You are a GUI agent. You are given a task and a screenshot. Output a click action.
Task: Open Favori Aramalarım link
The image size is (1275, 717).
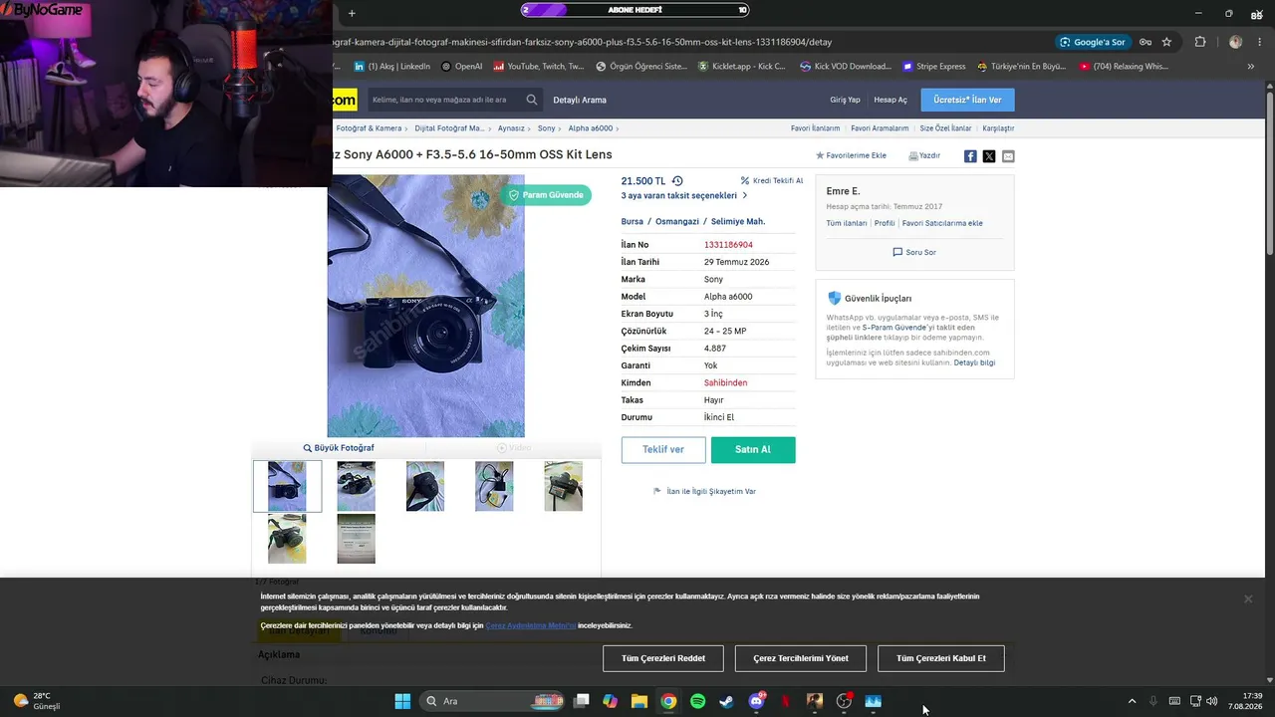pyautogui.click(x=880, y=128)
